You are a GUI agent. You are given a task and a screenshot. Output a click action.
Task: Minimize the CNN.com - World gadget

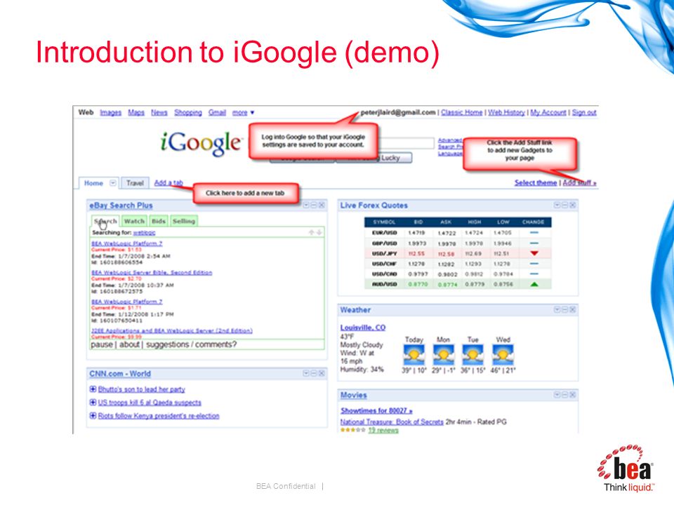[314, 374]
